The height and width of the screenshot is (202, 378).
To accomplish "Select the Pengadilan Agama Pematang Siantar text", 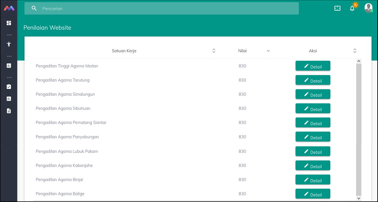I will 71,122.
